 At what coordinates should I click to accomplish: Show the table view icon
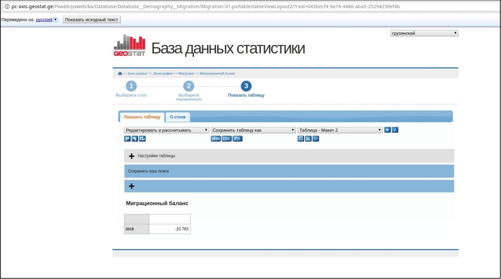tap(301, 139)
